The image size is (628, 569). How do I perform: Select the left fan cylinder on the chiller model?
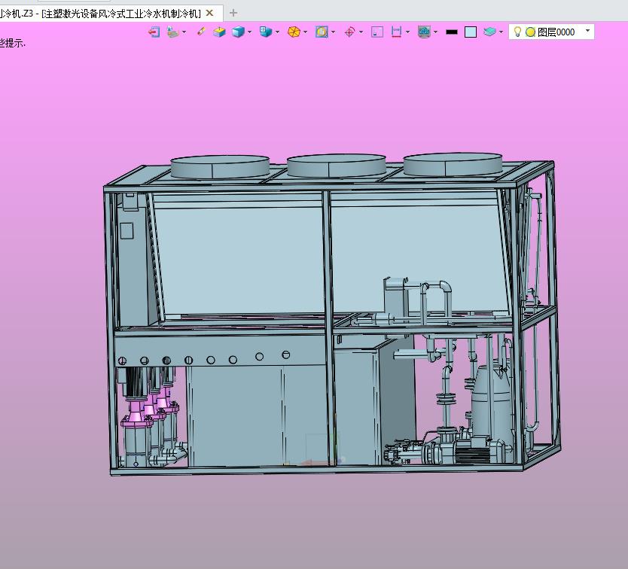tap(220, 166)
